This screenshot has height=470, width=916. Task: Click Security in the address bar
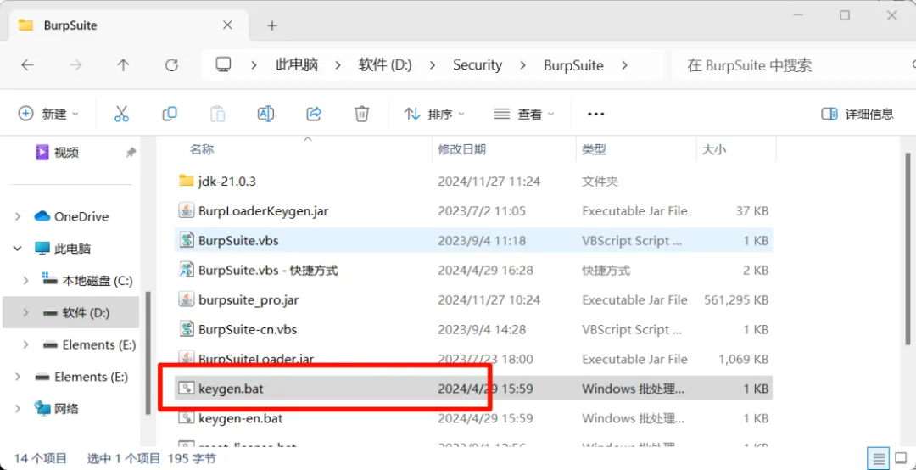click(478, 64)
